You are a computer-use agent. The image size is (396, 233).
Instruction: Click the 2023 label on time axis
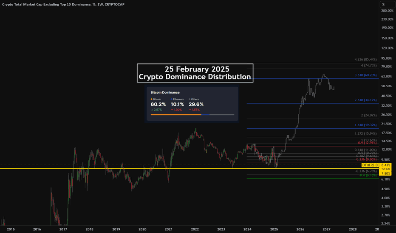coord(221,229)
